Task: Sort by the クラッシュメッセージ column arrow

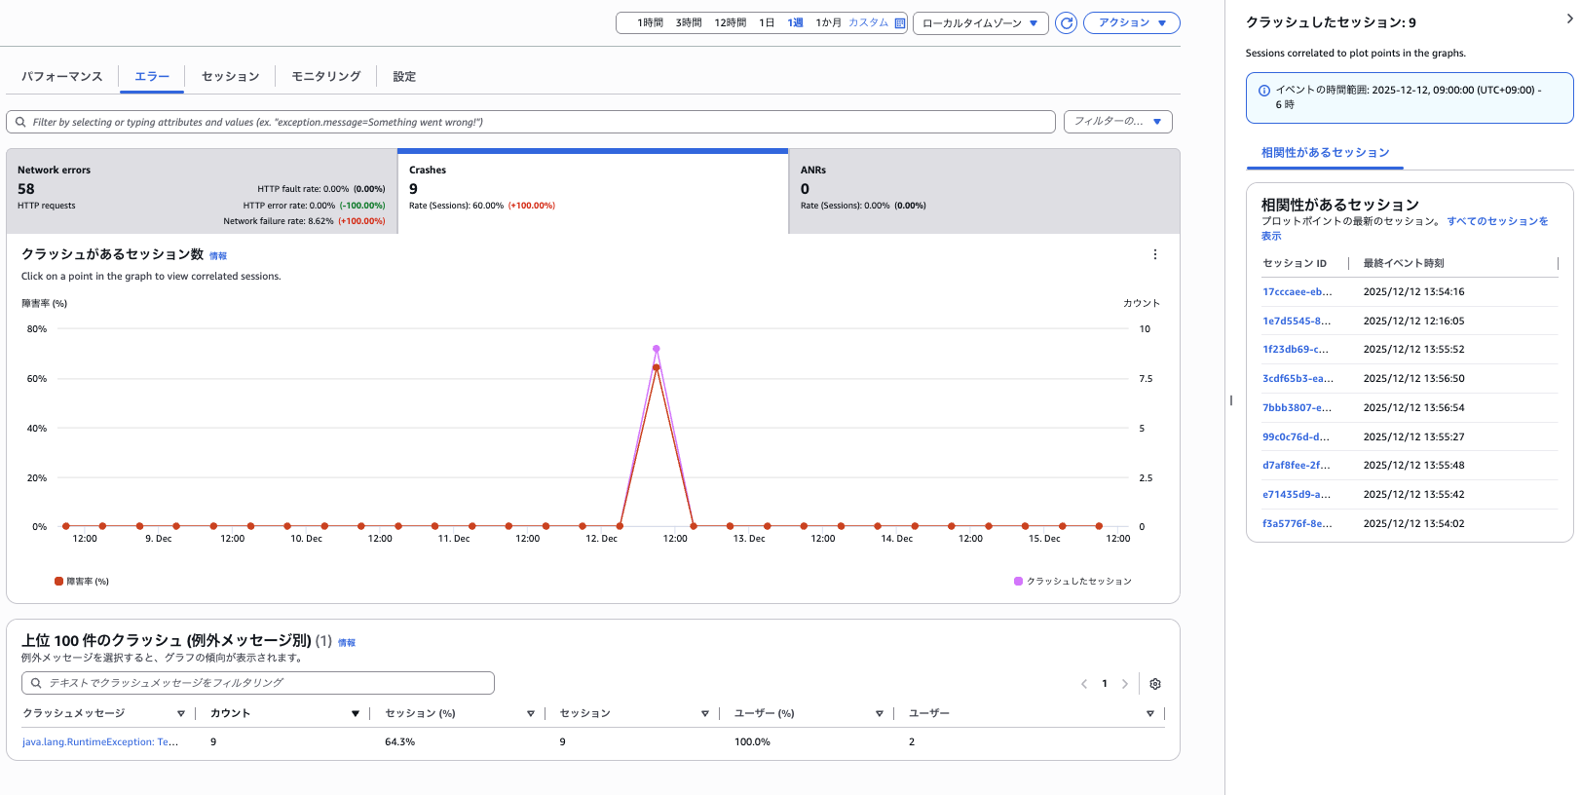Action: point(181,714)
